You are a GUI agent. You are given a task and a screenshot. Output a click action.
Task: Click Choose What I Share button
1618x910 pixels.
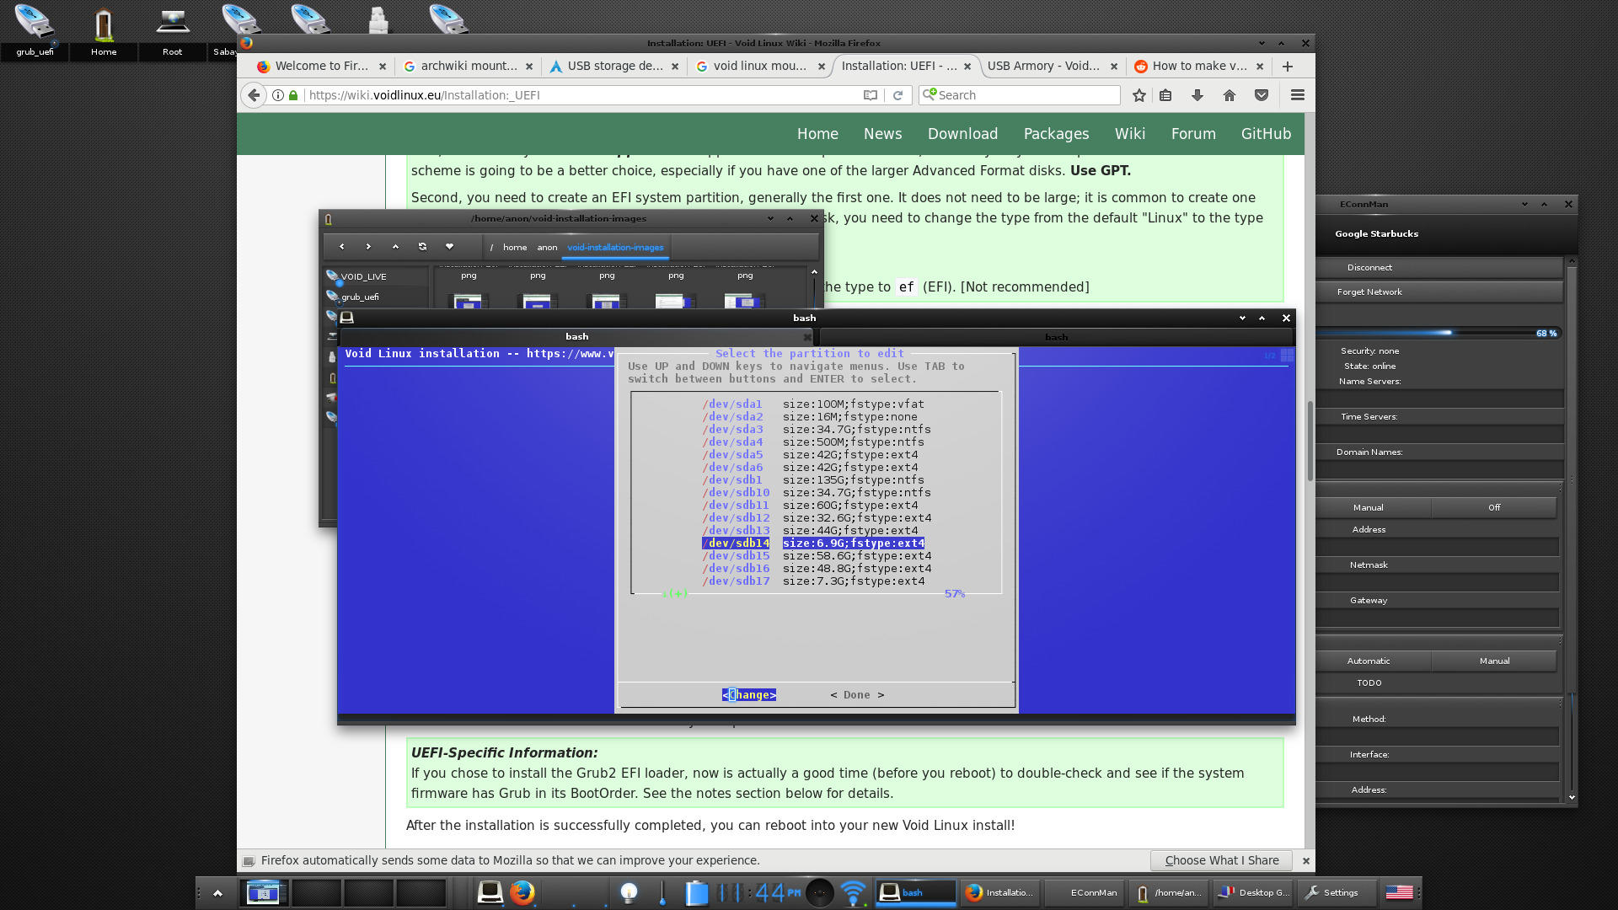pos(1222,860)
